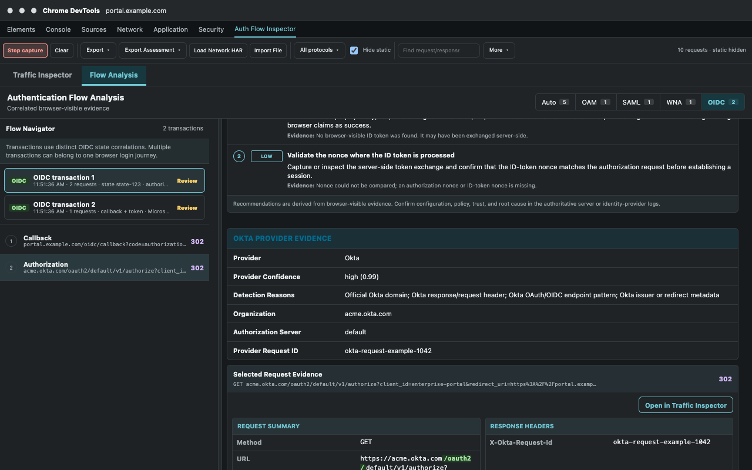Open All protocols filter dropdown

pyautogui.click(x=320, y=51)
